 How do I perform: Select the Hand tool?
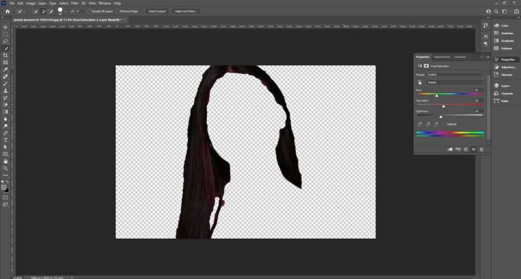point(5,161)
